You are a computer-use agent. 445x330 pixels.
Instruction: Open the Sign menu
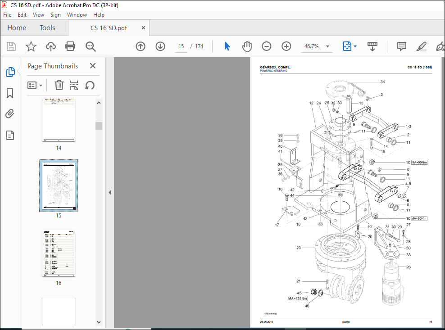[55, 15]
